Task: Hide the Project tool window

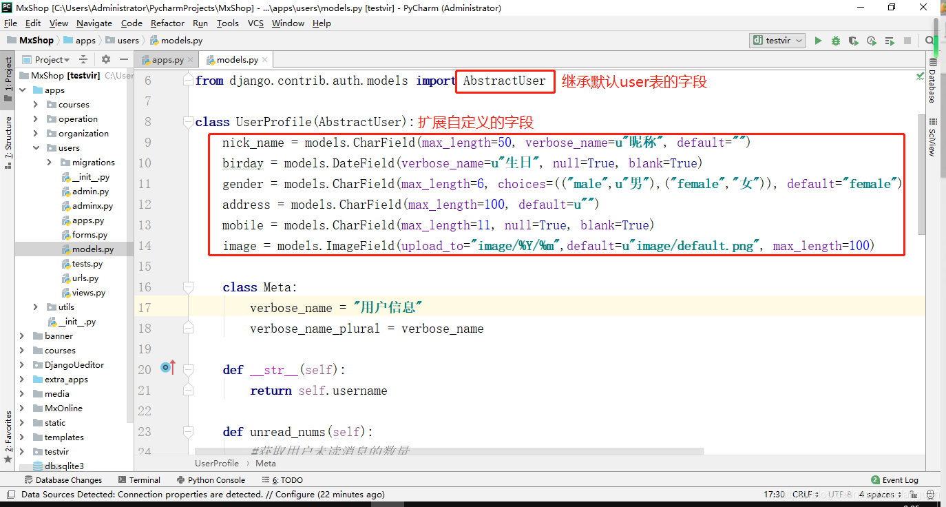Action: coord(123,60)
